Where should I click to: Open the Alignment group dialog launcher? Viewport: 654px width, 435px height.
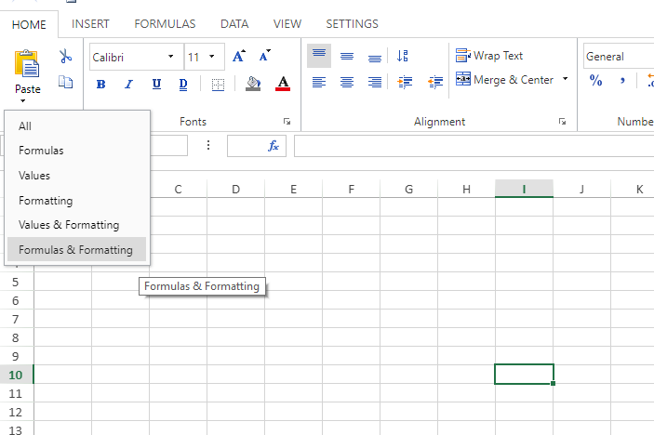click(x=562, y=122)
